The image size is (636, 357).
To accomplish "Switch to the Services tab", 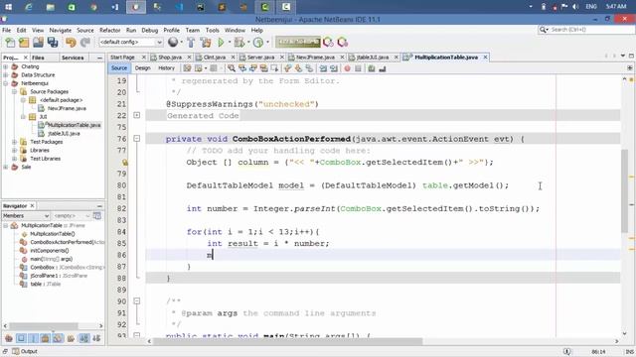I will (x=73, y=58).
